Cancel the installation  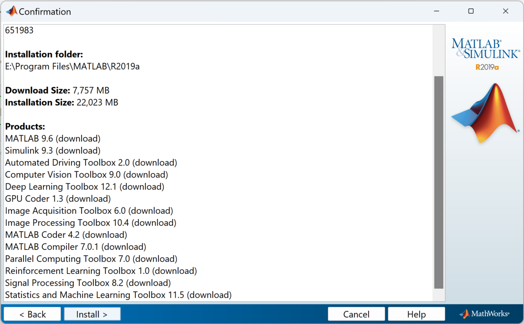tap(356, 314)
